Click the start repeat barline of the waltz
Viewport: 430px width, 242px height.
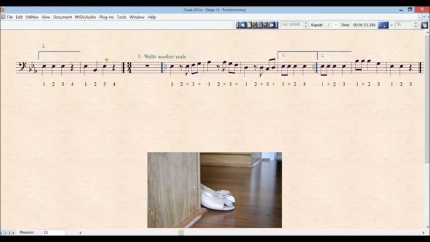pos(164,67)
